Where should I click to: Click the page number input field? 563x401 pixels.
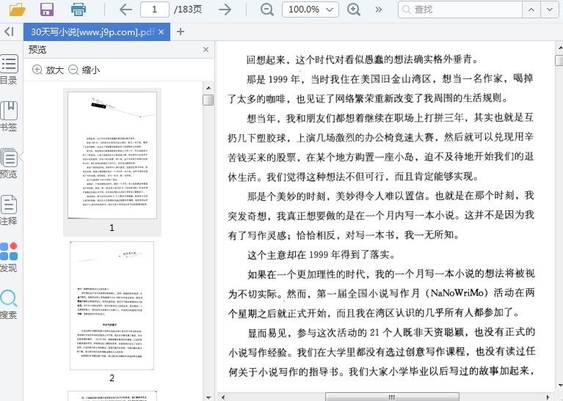pos(155,10)
